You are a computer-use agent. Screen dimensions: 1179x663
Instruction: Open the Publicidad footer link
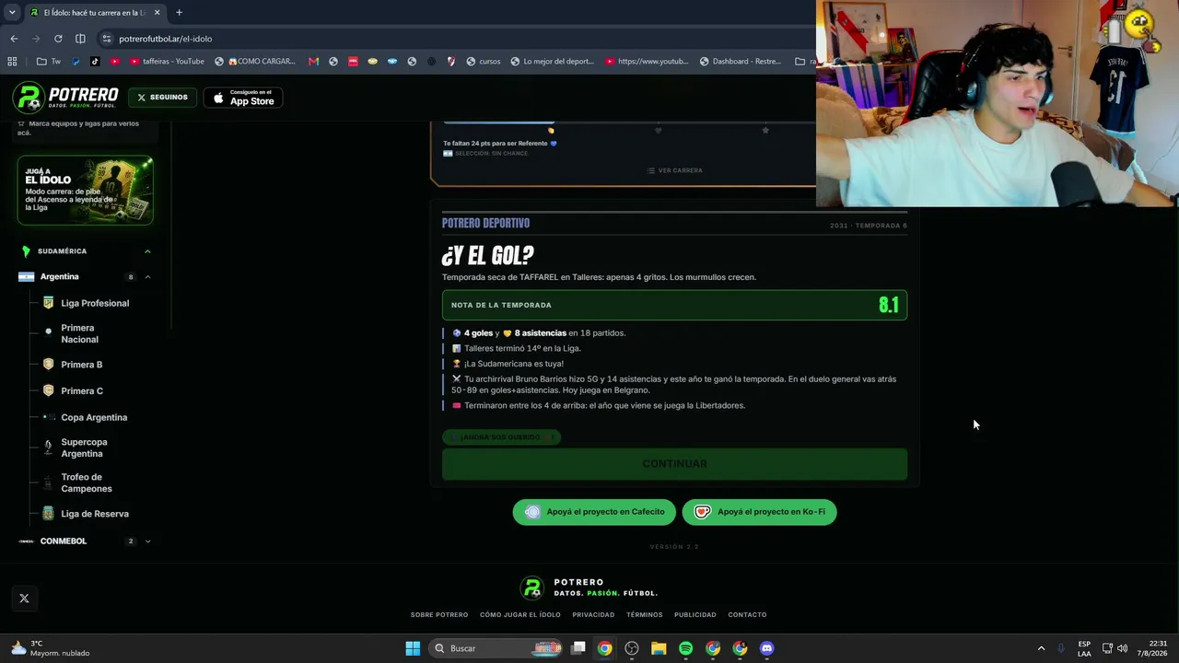[695, 615]
